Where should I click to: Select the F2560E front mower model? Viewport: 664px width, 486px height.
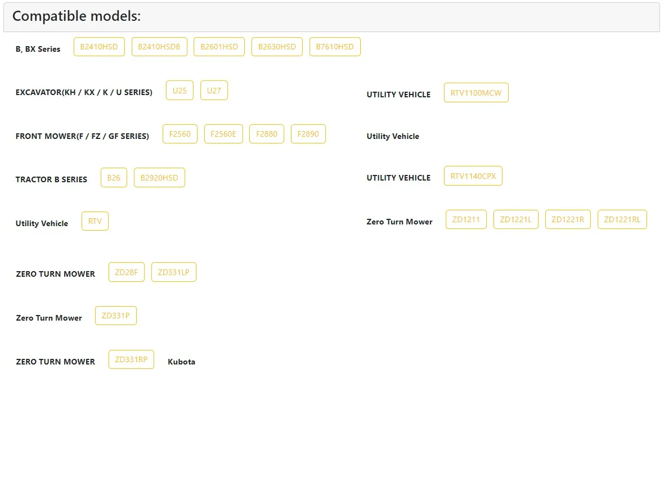(223, 134)
